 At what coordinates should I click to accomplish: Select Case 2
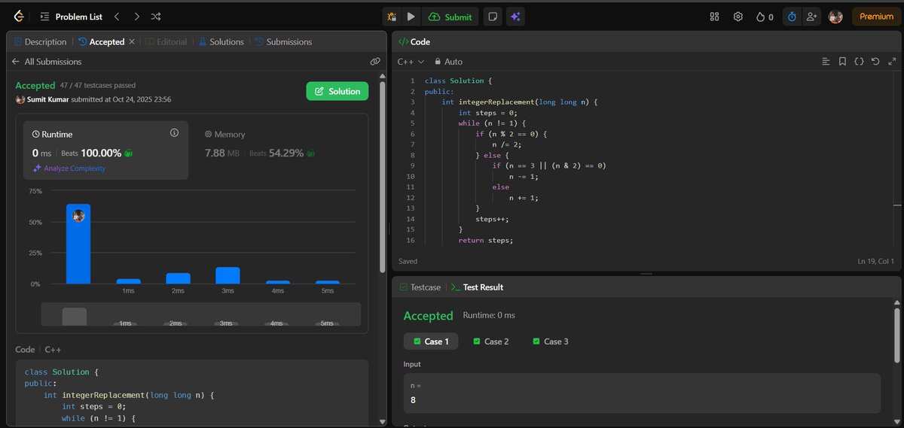click(490, 341)
